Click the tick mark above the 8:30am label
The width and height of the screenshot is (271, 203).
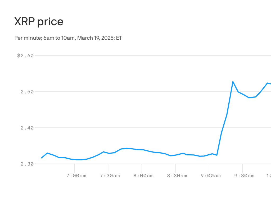point(175,168)
